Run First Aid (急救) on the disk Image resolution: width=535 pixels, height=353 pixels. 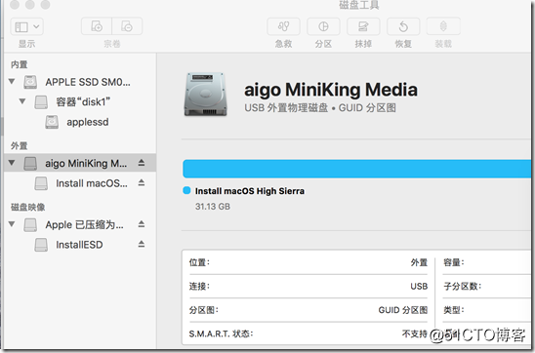pyautogui.click(x=283, y=26)
